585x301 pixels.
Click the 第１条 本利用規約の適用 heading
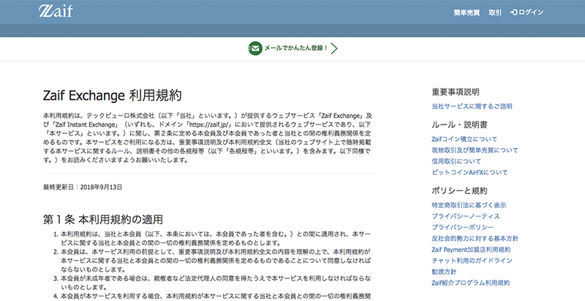[x=103, y=220]
